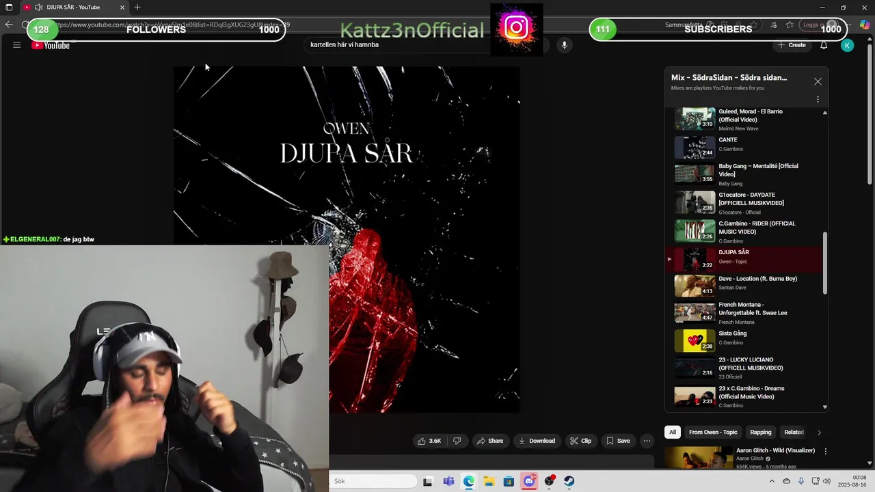
Task: Open 'French Montana - Unforgettable' thumbnail
Action: tap(695, 312)
